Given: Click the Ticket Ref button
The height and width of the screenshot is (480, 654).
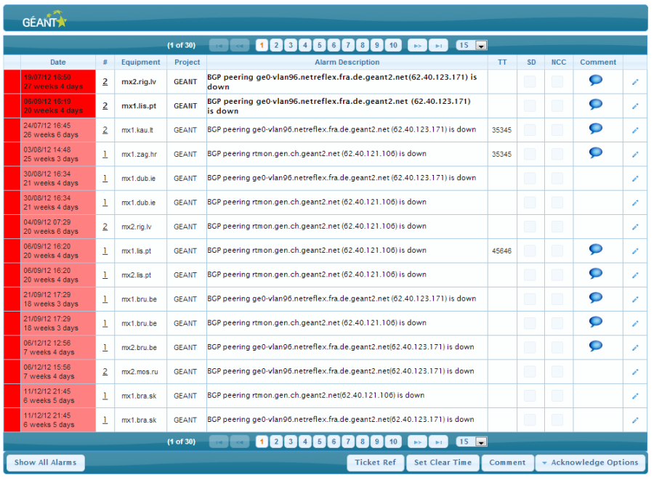Looking at the screenshot, I should coord(376,463).
